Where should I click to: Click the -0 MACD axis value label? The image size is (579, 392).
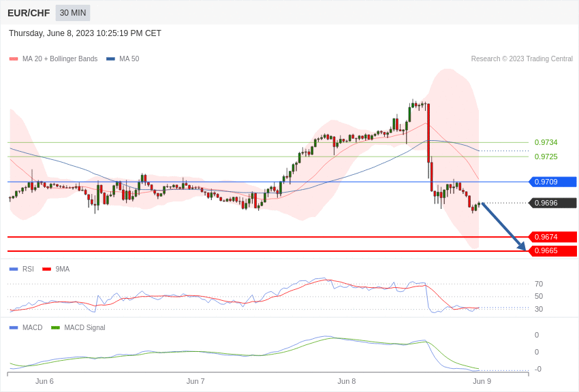tap(537, 369)
